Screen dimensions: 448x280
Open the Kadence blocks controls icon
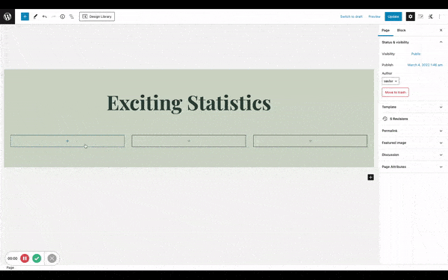click(430, 16)
